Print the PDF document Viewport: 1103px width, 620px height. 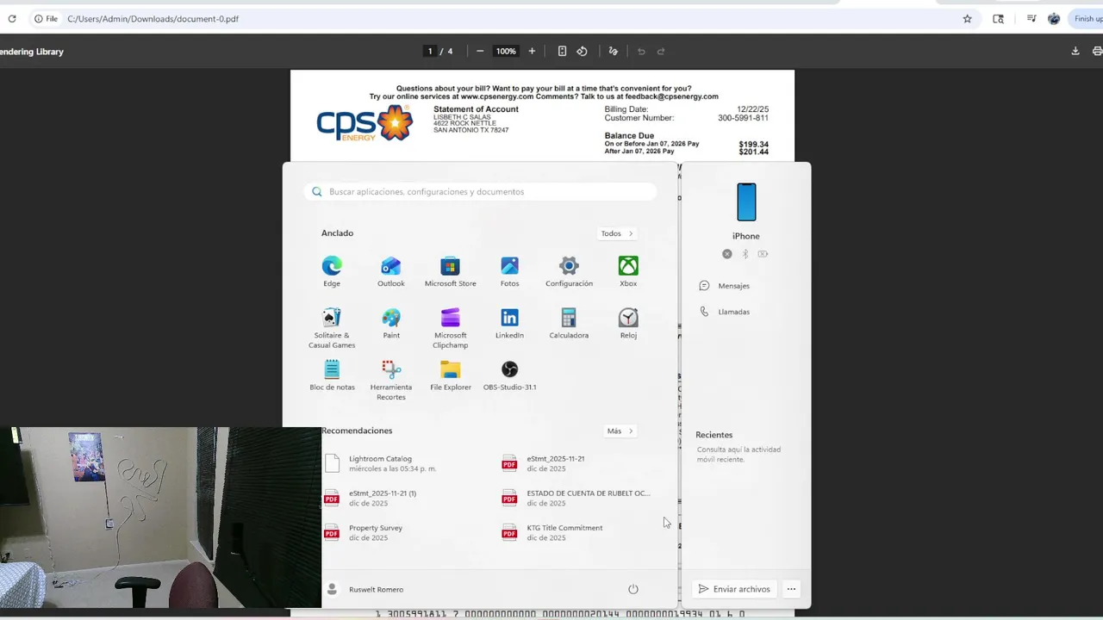click(x=1097, y=51)
